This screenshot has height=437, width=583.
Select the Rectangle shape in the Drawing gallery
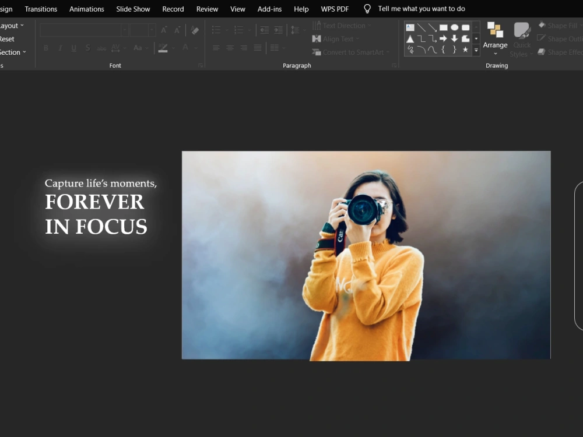click(x=444, y=27)
